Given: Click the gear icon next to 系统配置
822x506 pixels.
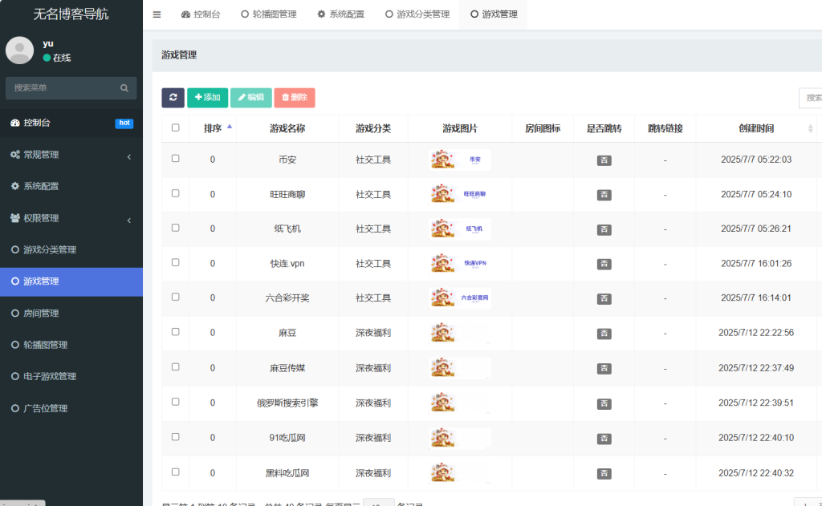Looking at the screenshot, I should (14, 185).
